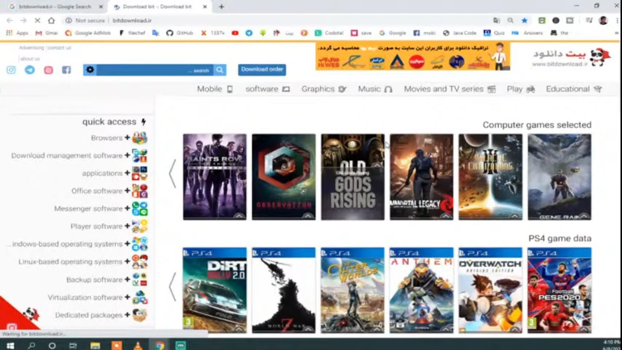622x350 pixels.
Task: Open software menu category
Action: 267,89
